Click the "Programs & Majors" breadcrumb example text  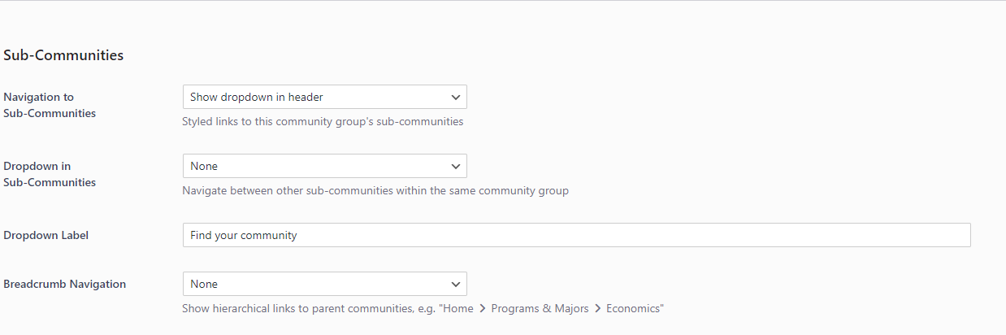pos(540,309)
